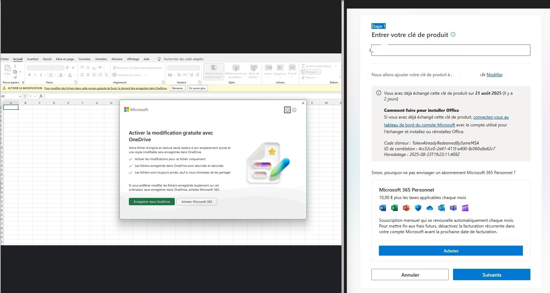Click En savoir plus button
The width and height of the screenshot is (550, 293).
tap(197, 88)
